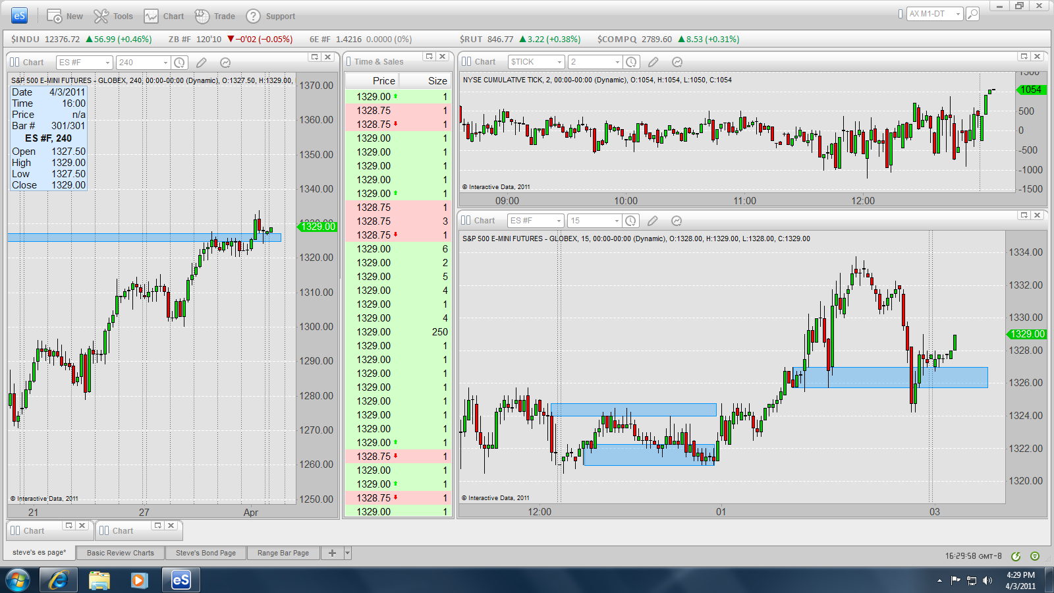
Task: Open the Support menu
Action: tap(270, 16)
